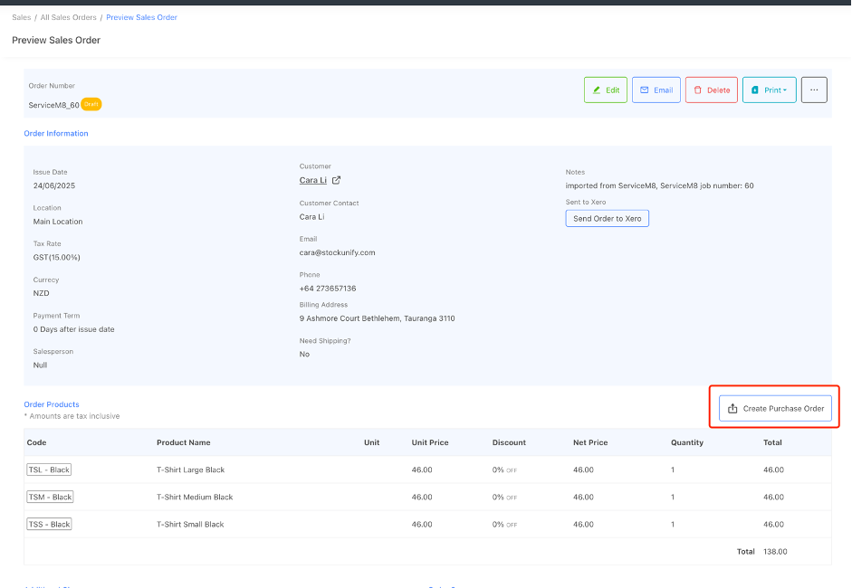This screenshot has height=588, width=852.
Task: Open Cara Li customer link
Action: coord(313,180)
